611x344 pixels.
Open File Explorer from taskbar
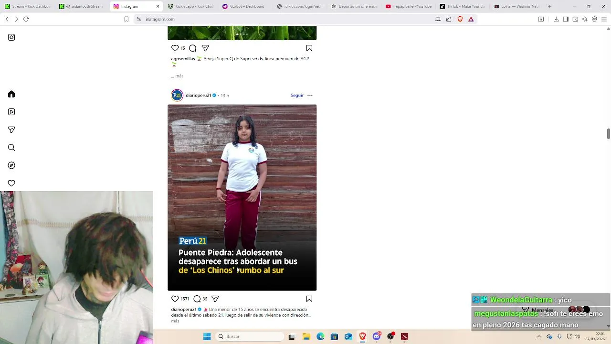306,336
